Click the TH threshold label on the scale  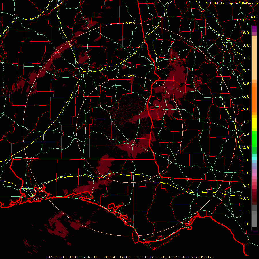(247, 224)
